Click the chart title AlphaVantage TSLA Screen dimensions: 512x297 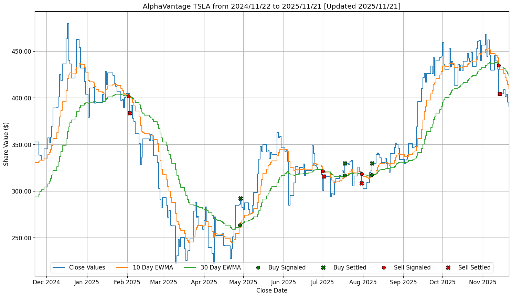click(271, 6)
